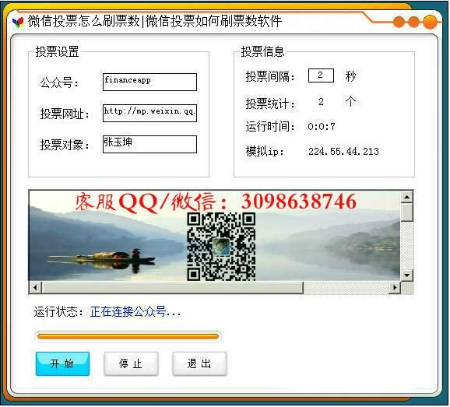Click the run time value 0:0:7
The width and height of the screenshot is (450, 407).
coord(322,127)
